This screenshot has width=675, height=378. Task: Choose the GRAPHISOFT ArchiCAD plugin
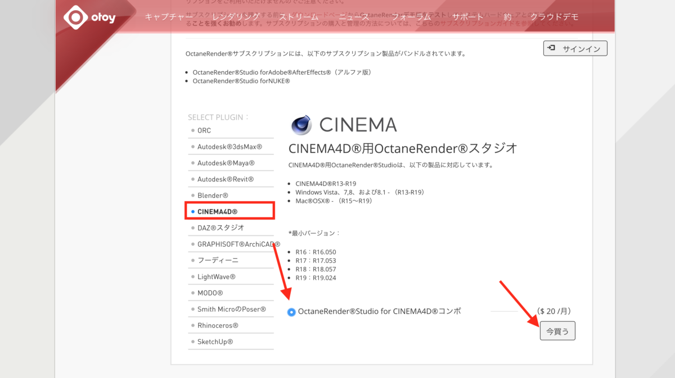[x=238, y=244]
